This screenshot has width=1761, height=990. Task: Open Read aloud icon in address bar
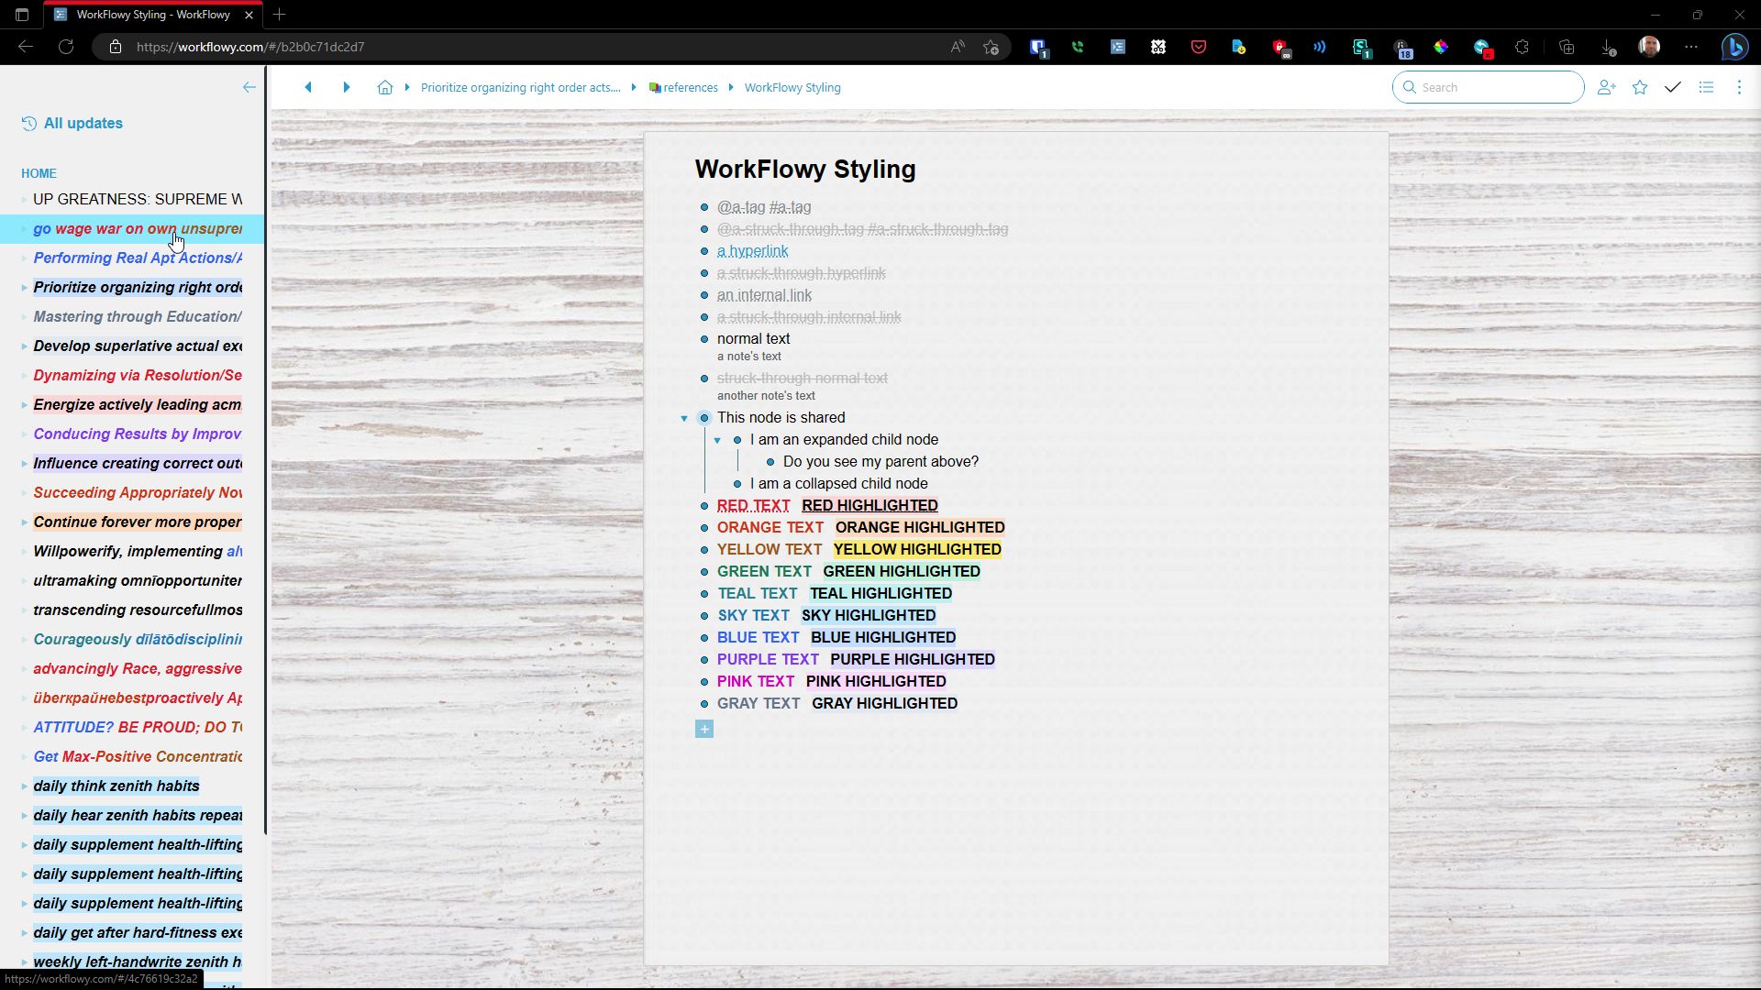coord(958,47)
